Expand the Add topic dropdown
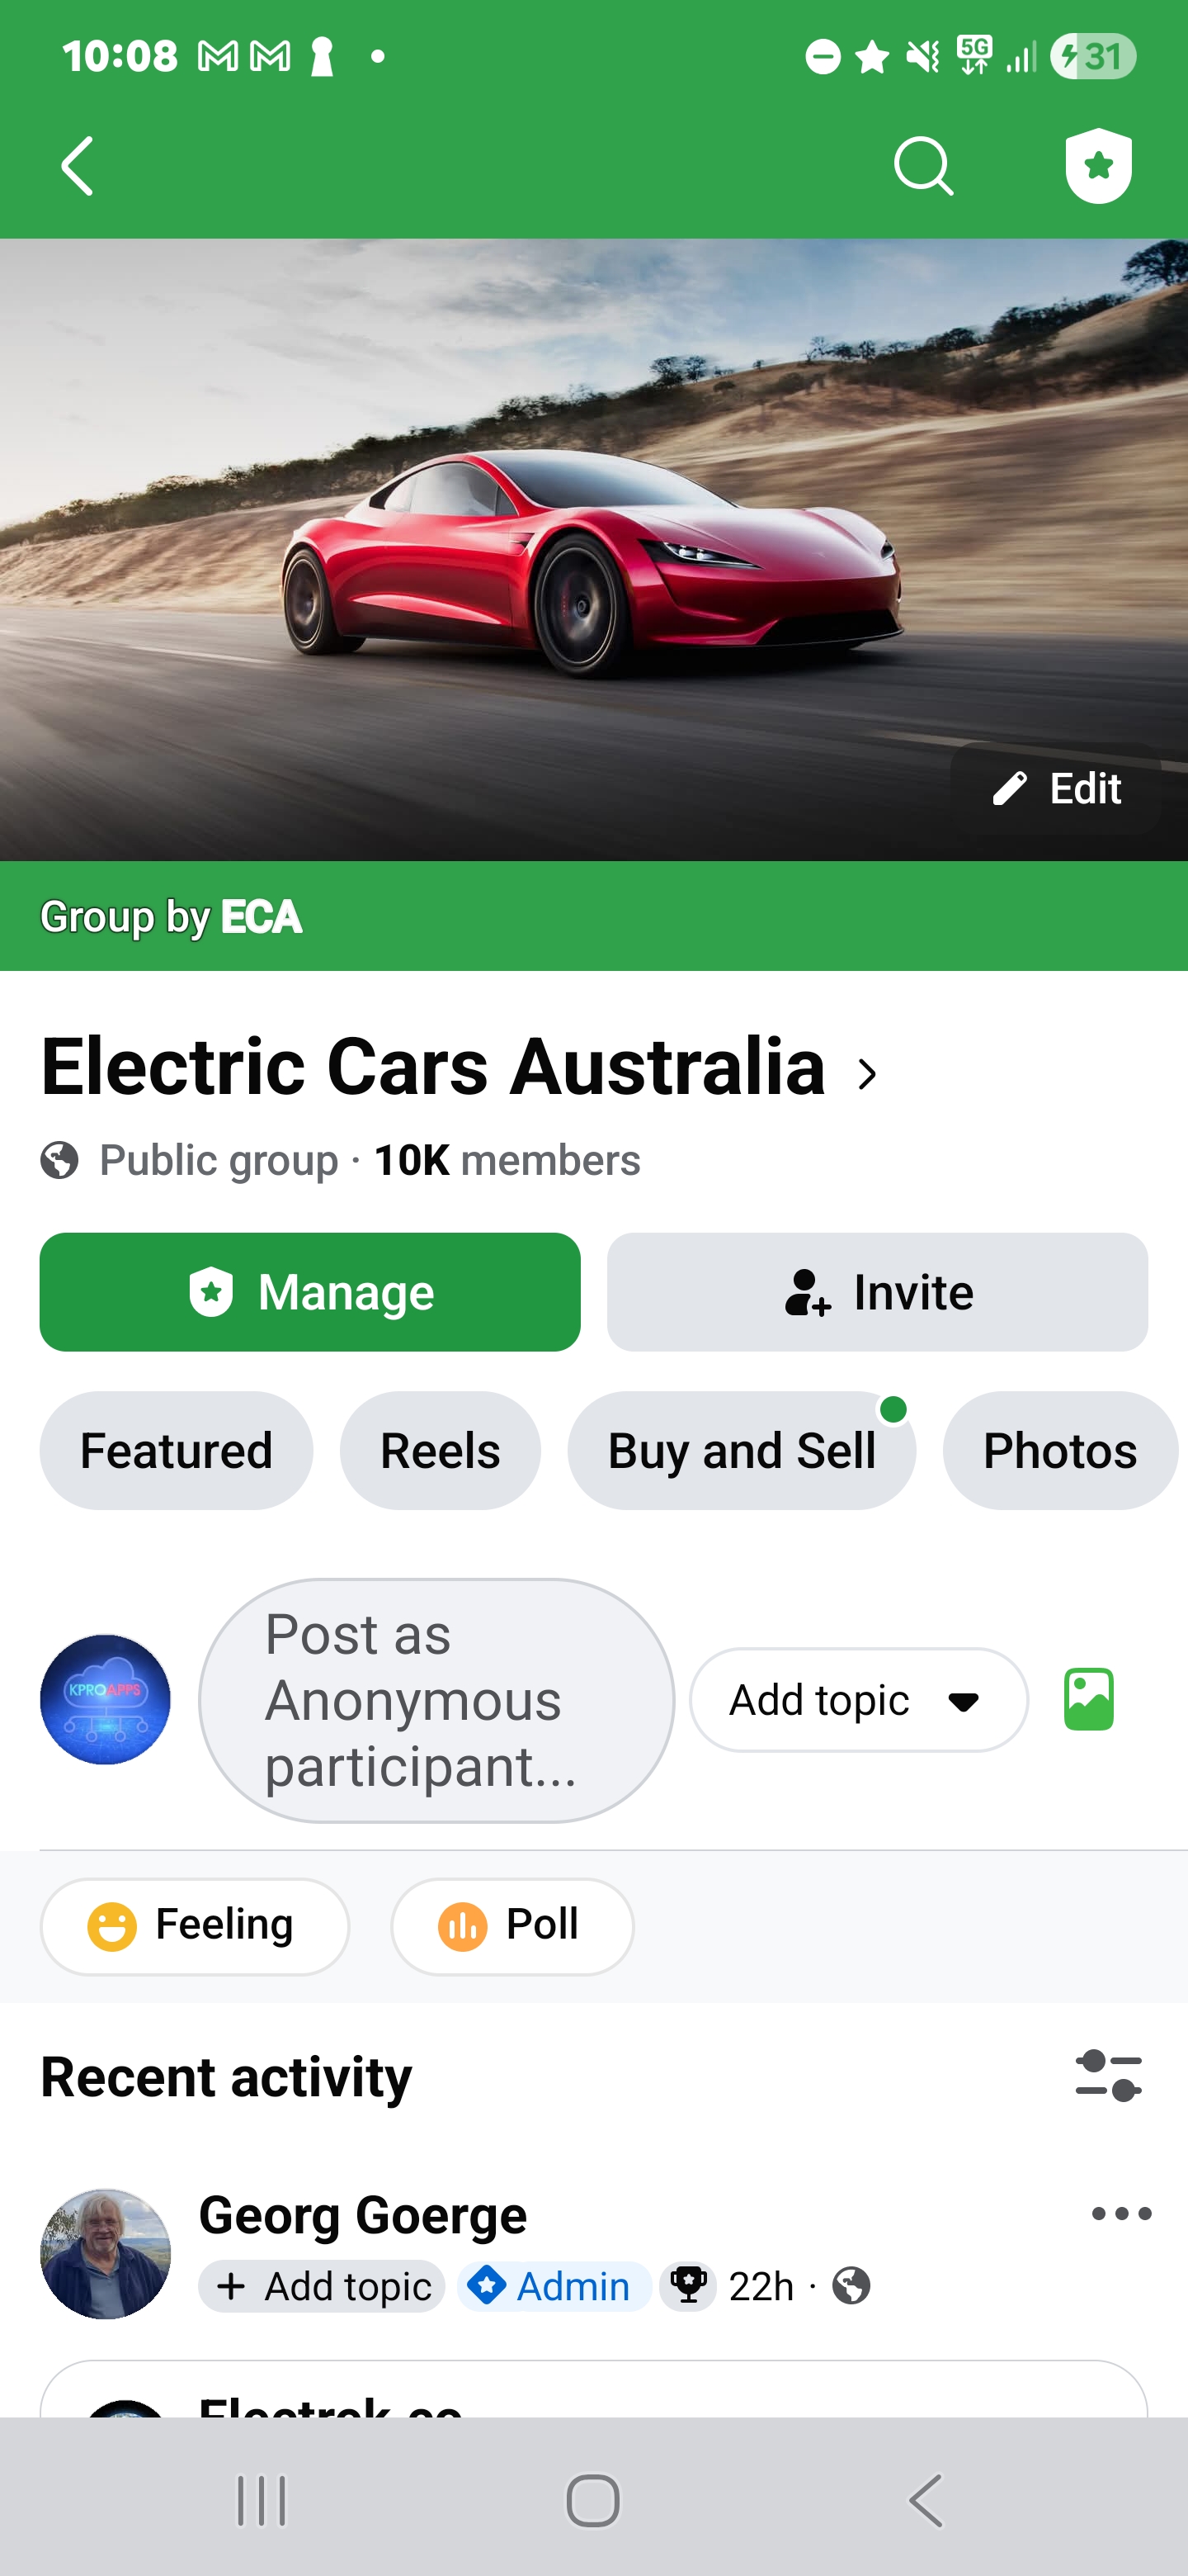This screenshot has width=1188, height=2576. (x=858, y=1700)
